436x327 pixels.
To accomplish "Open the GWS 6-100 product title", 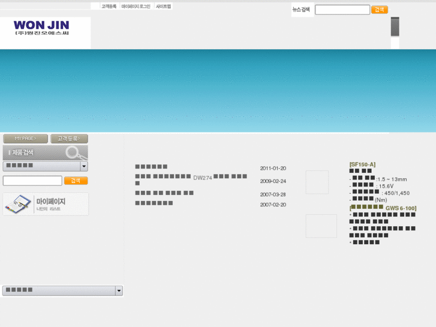I will (383, 208).
